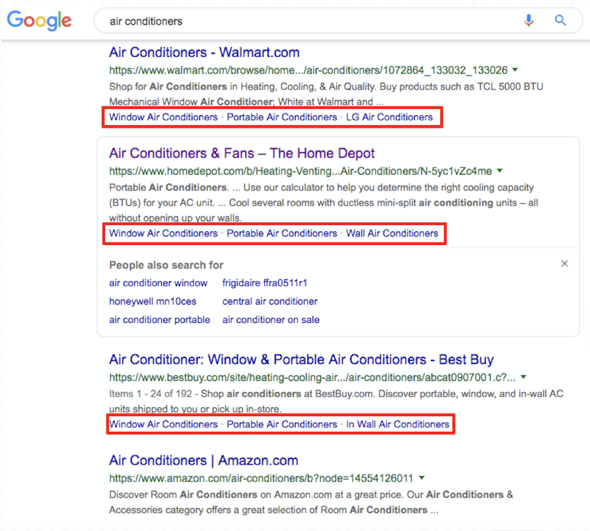This screenshot has width=590, height=531.
Task: Close the People also search for box
Action: (x=565, y=263)
